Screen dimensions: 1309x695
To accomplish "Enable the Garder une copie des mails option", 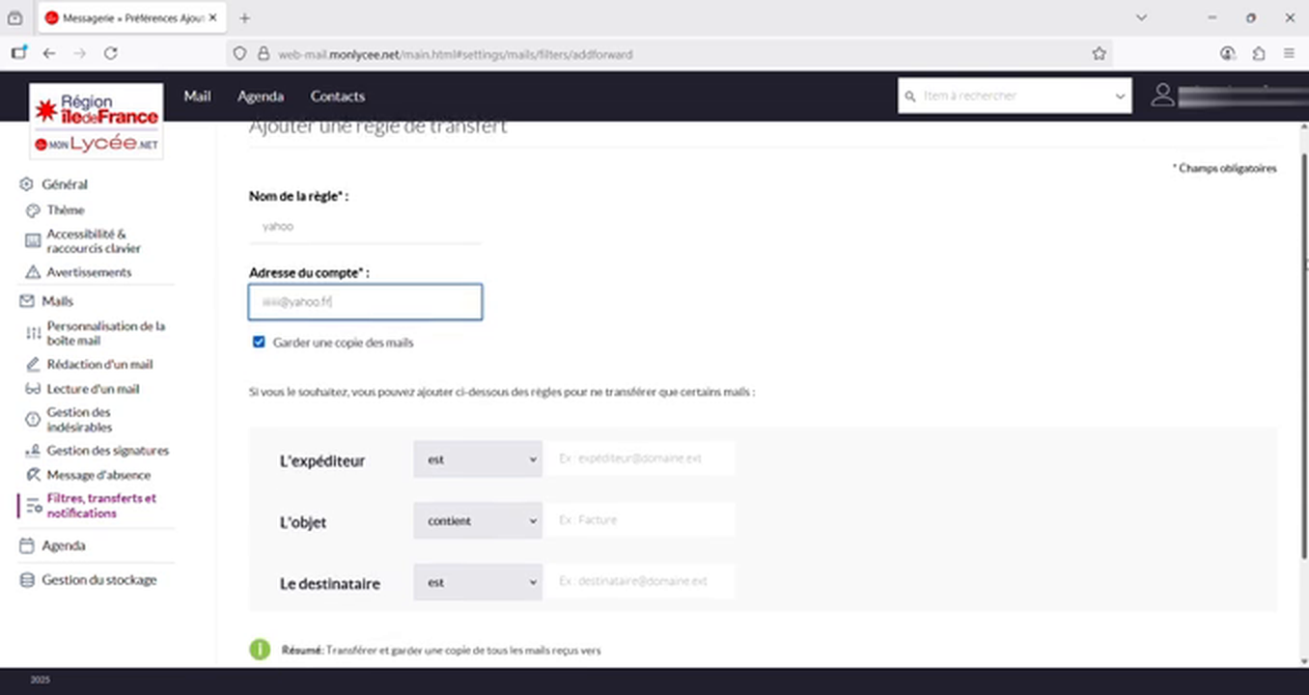I will [x=259, y=342].
